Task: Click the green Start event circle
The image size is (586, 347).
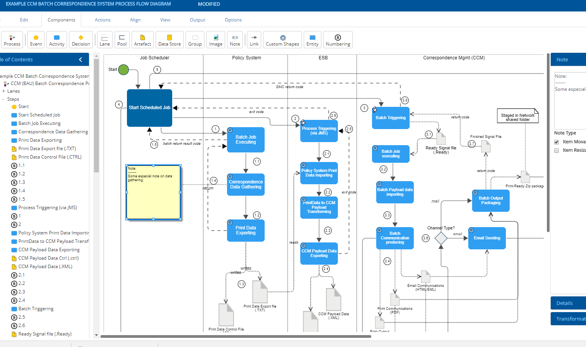Action: (x=123, y=70)
